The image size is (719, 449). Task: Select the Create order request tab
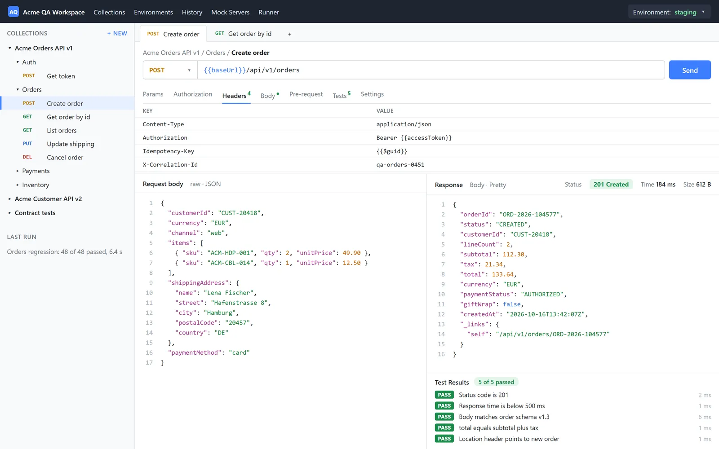[173, 34]
